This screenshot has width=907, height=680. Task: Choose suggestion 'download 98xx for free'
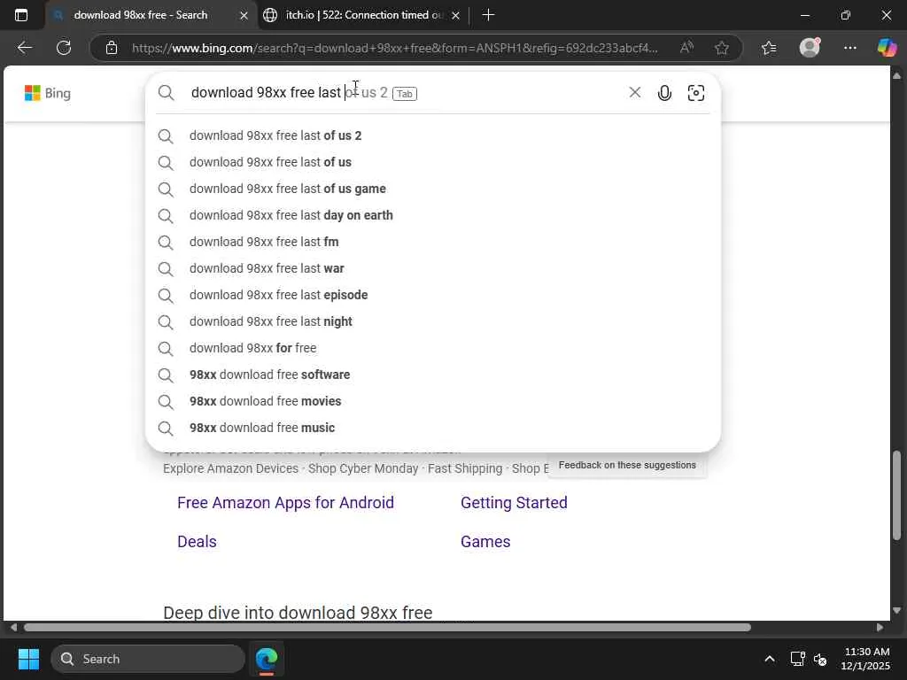pyautogui.click(x=432, y=348)
